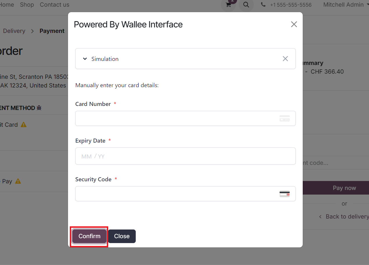This screenshot has height=265, width=369.
Task: Click the CVV icon in the Security Code field
Action: [285, 194]
